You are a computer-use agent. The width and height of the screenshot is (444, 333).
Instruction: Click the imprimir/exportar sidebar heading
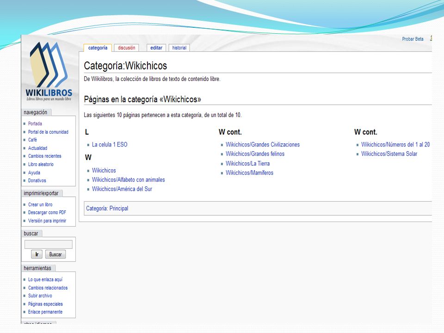(41, 193)
